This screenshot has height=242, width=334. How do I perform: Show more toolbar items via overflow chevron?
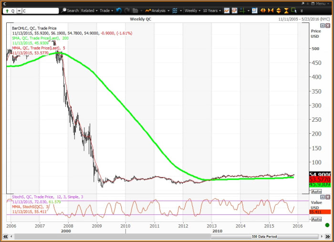tap(302, 11)
